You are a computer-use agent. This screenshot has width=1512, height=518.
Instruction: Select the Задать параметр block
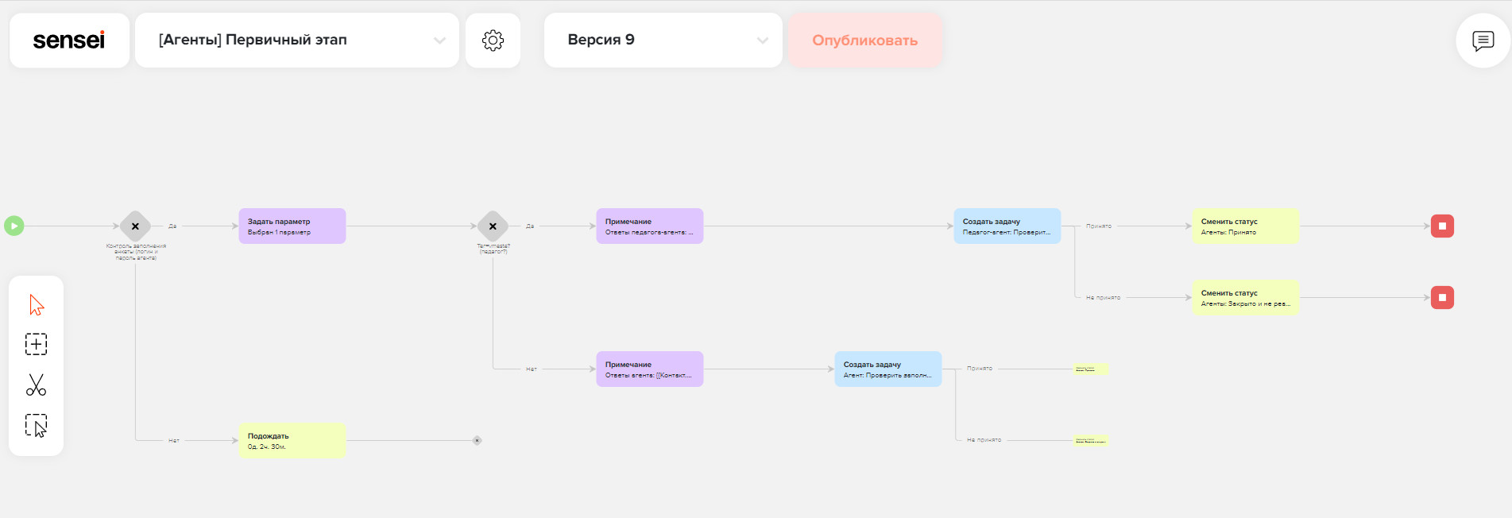pos(292,226)
